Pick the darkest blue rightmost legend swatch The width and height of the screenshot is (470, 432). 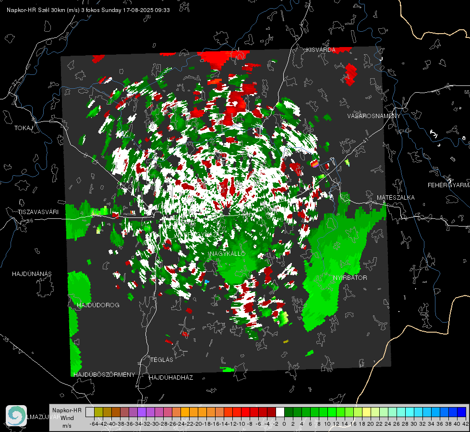coord(462,412)
